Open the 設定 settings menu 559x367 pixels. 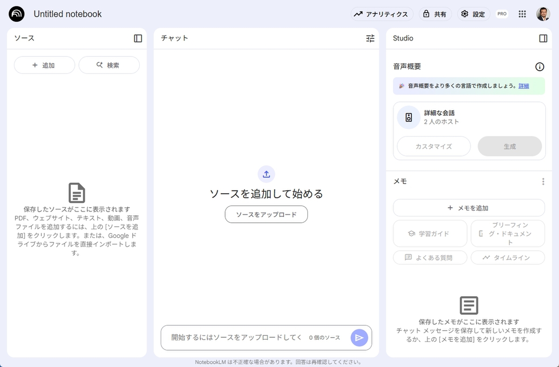(473, 14)
